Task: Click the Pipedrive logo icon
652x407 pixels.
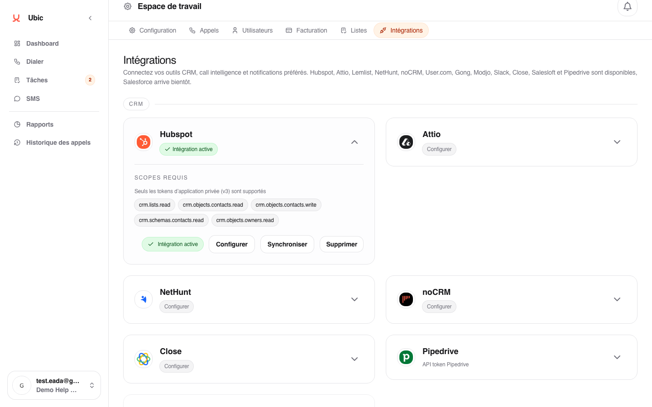Action: (406, 357)
